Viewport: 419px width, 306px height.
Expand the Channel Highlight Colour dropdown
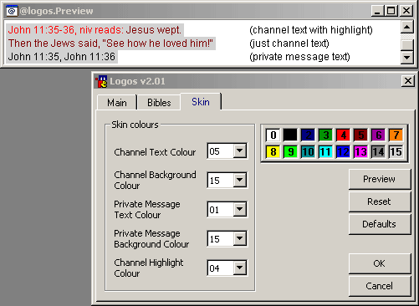(x=240, y=268)
